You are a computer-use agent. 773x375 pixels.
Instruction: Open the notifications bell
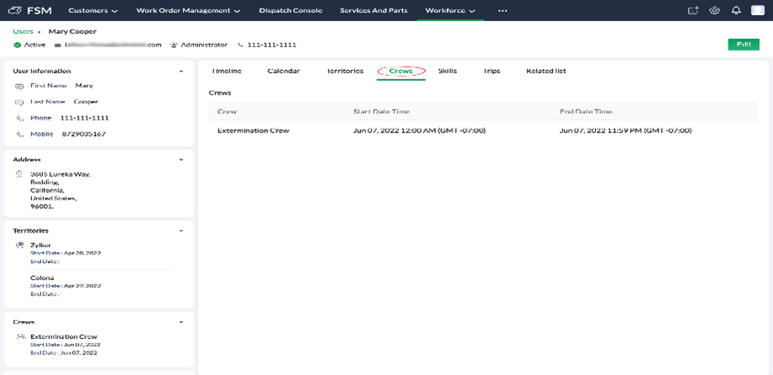click(x=736, y=11)
